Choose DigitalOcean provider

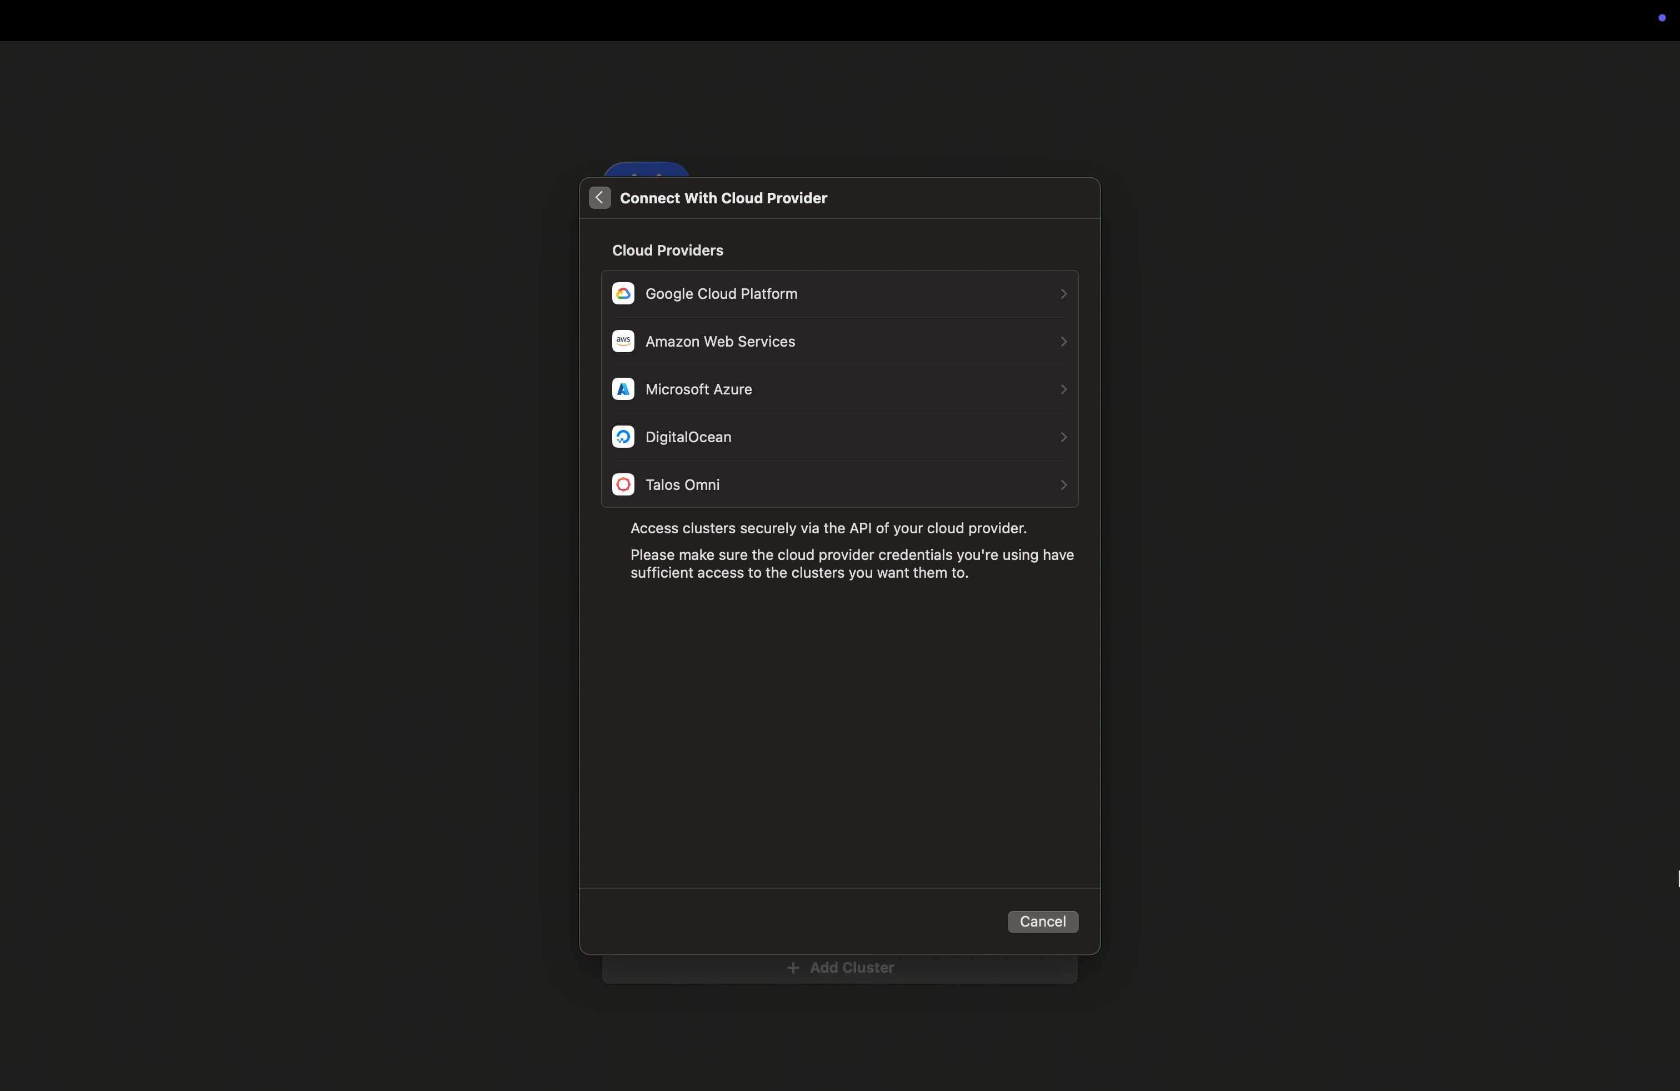tap(839, 437)
